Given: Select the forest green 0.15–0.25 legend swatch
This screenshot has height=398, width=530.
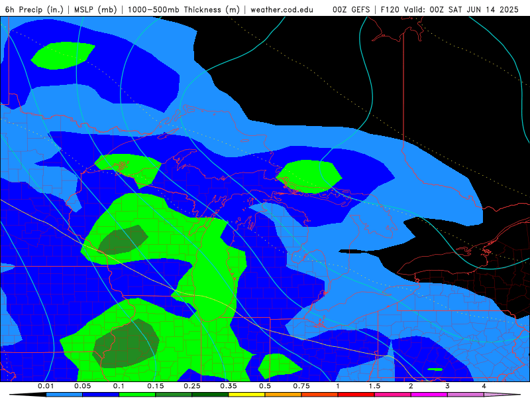Looking at the screenshot, I should point(174,395).
